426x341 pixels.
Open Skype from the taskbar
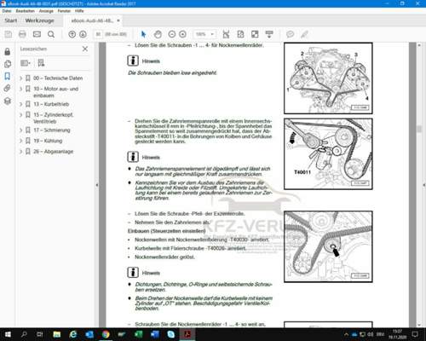point(171,334)
